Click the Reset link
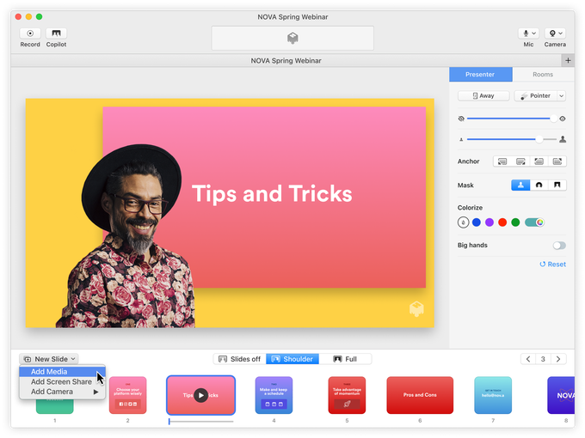 [552, 265]
